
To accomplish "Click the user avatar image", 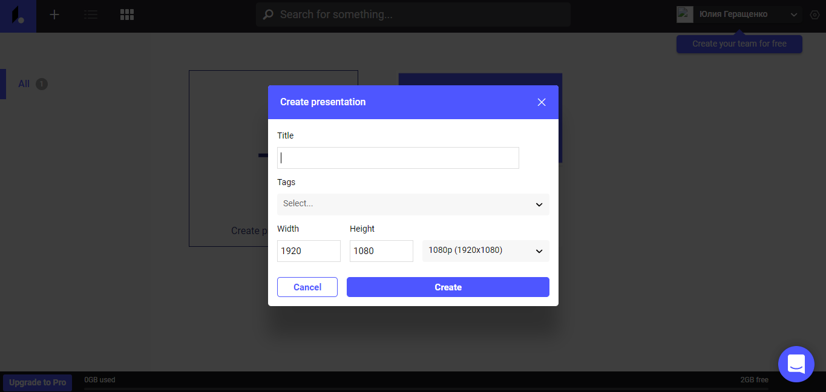I will point(685,15).
